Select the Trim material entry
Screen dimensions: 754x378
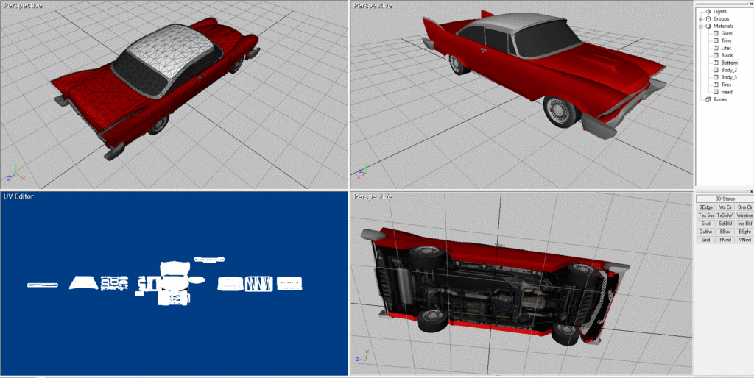click(x=726, y=40)
